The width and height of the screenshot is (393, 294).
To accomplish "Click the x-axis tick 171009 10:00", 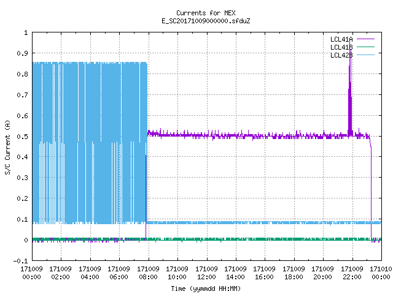I will 177,273.
